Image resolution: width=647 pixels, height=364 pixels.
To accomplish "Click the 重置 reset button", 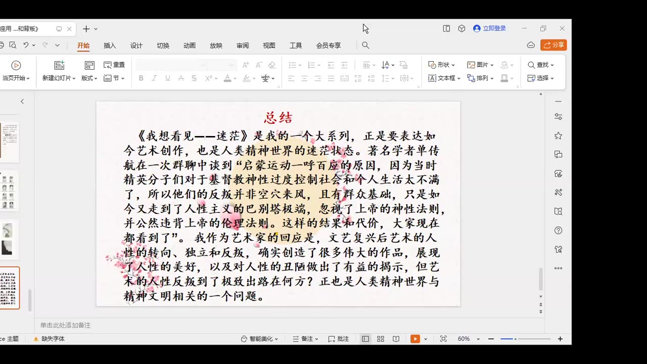I will click(114, 65).
